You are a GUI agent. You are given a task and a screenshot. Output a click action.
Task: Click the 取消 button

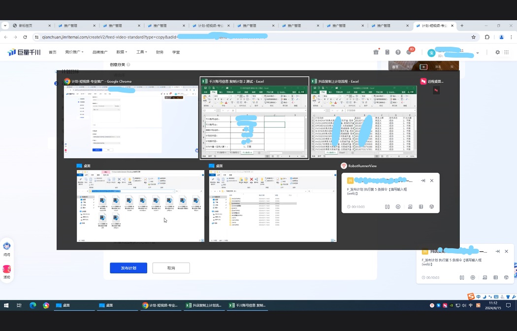pos(171,268)
